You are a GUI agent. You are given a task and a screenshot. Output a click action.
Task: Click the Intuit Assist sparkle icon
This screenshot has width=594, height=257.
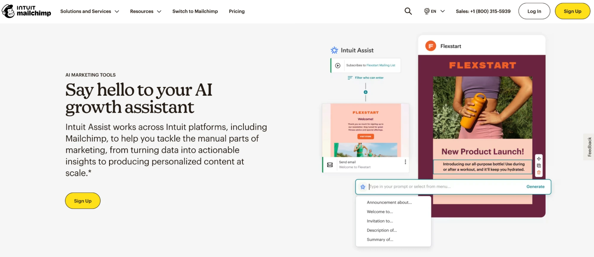tap(334, 50)
